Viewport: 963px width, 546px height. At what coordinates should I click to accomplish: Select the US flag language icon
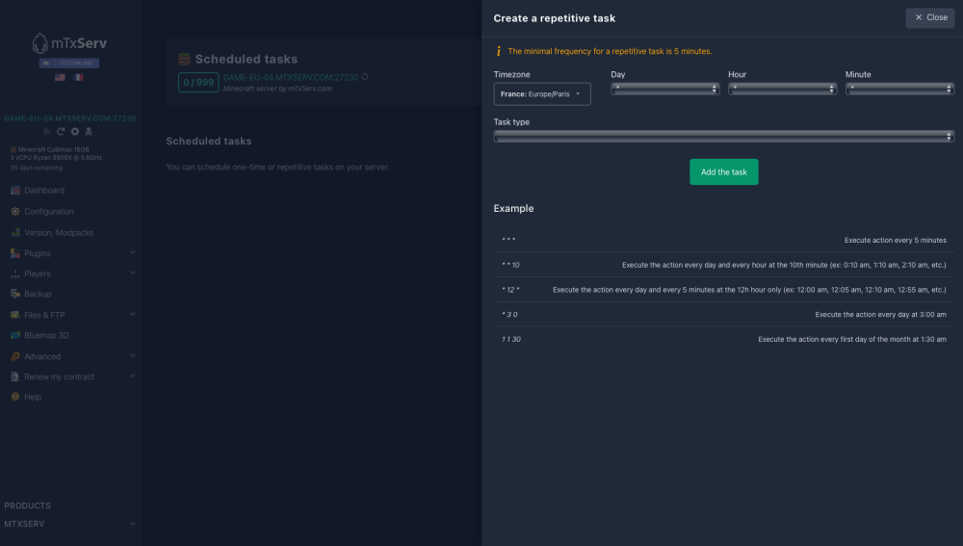point(60,77)
